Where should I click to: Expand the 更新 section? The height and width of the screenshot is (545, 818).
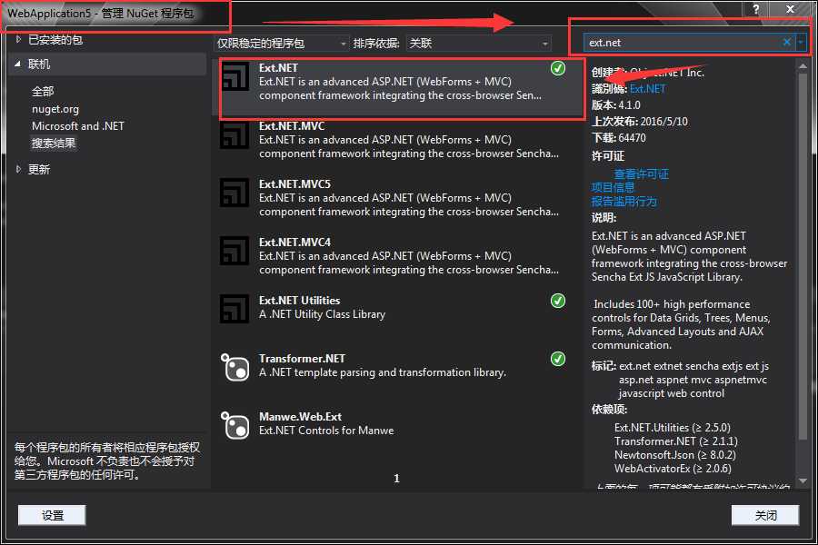[19, 169]
